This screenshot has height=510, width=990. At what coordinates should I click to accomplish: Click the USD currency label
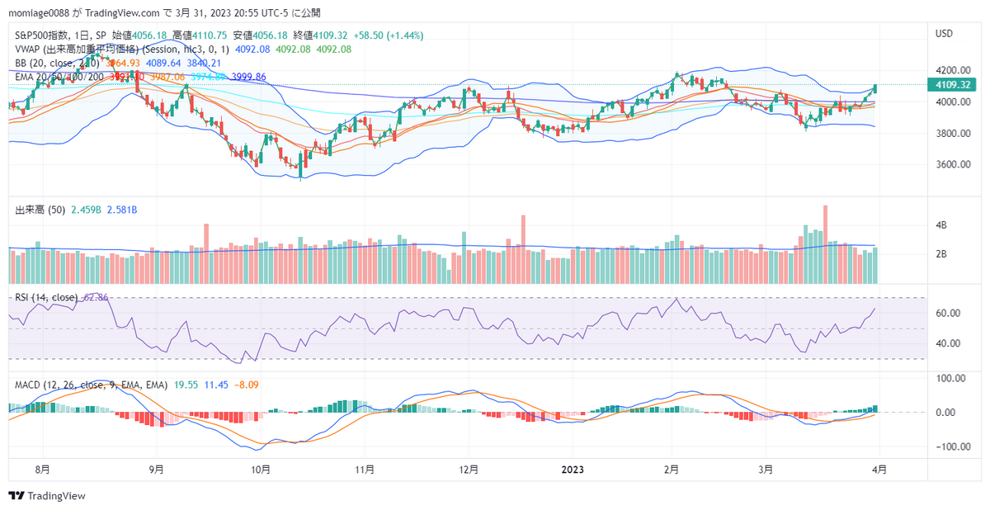coord(944,33)
